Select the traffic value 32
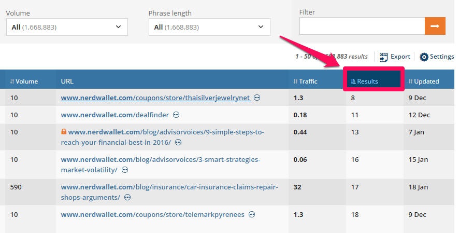 297,187
